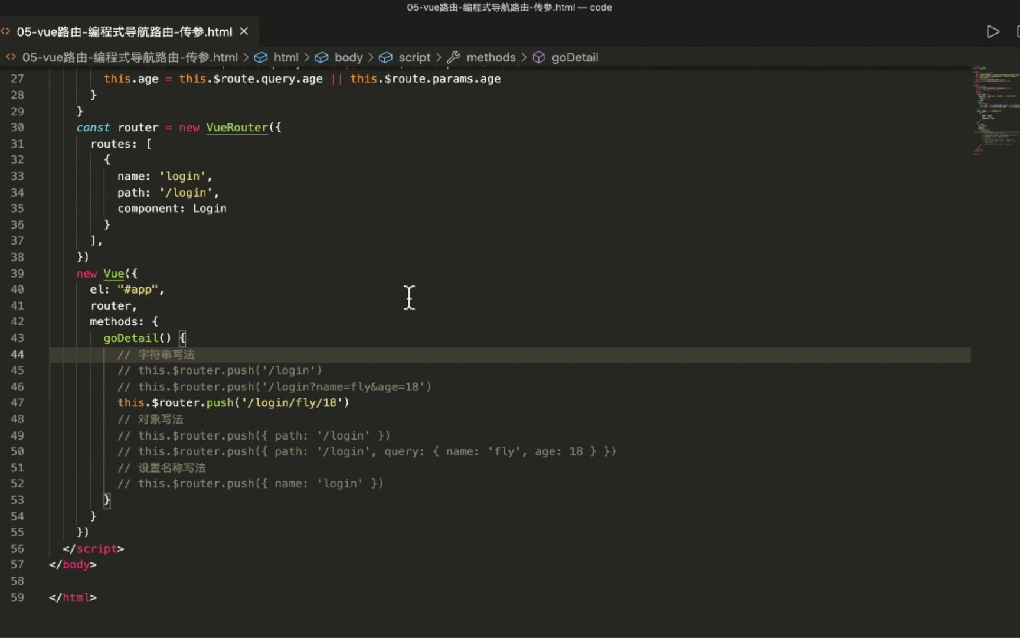Click line number 30 in the gutter
Viewport: 1020px width, 638px height.
pyautogui.click(x=18, y=128)
